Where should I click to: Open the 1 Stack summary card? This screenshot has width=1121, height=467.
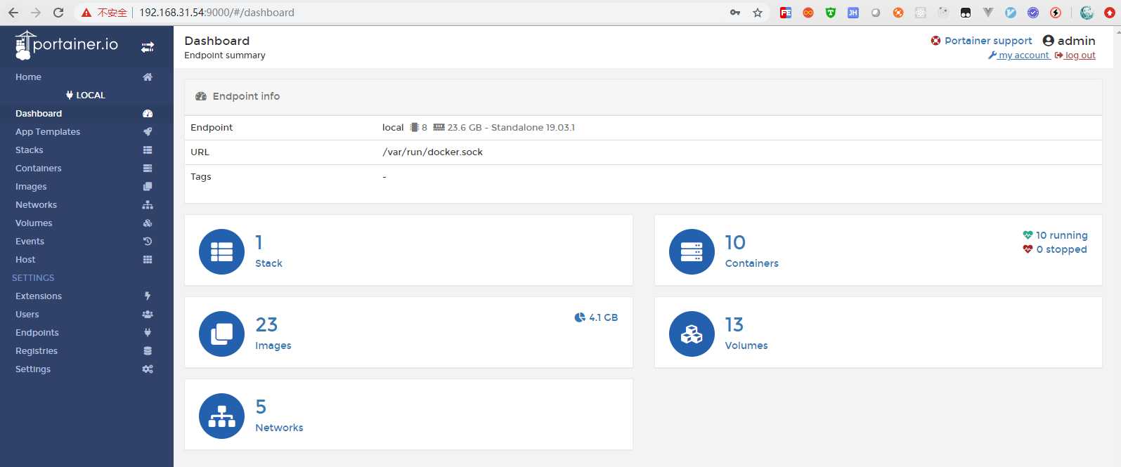pos(408,251)
